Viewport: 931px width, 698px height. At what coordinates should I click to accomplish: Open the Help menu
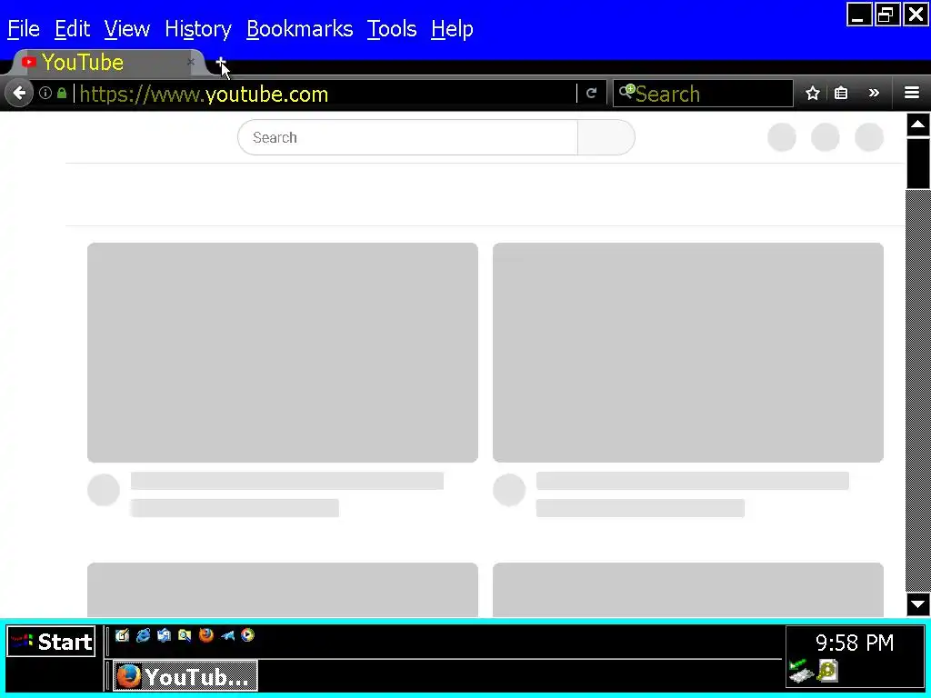452,28
